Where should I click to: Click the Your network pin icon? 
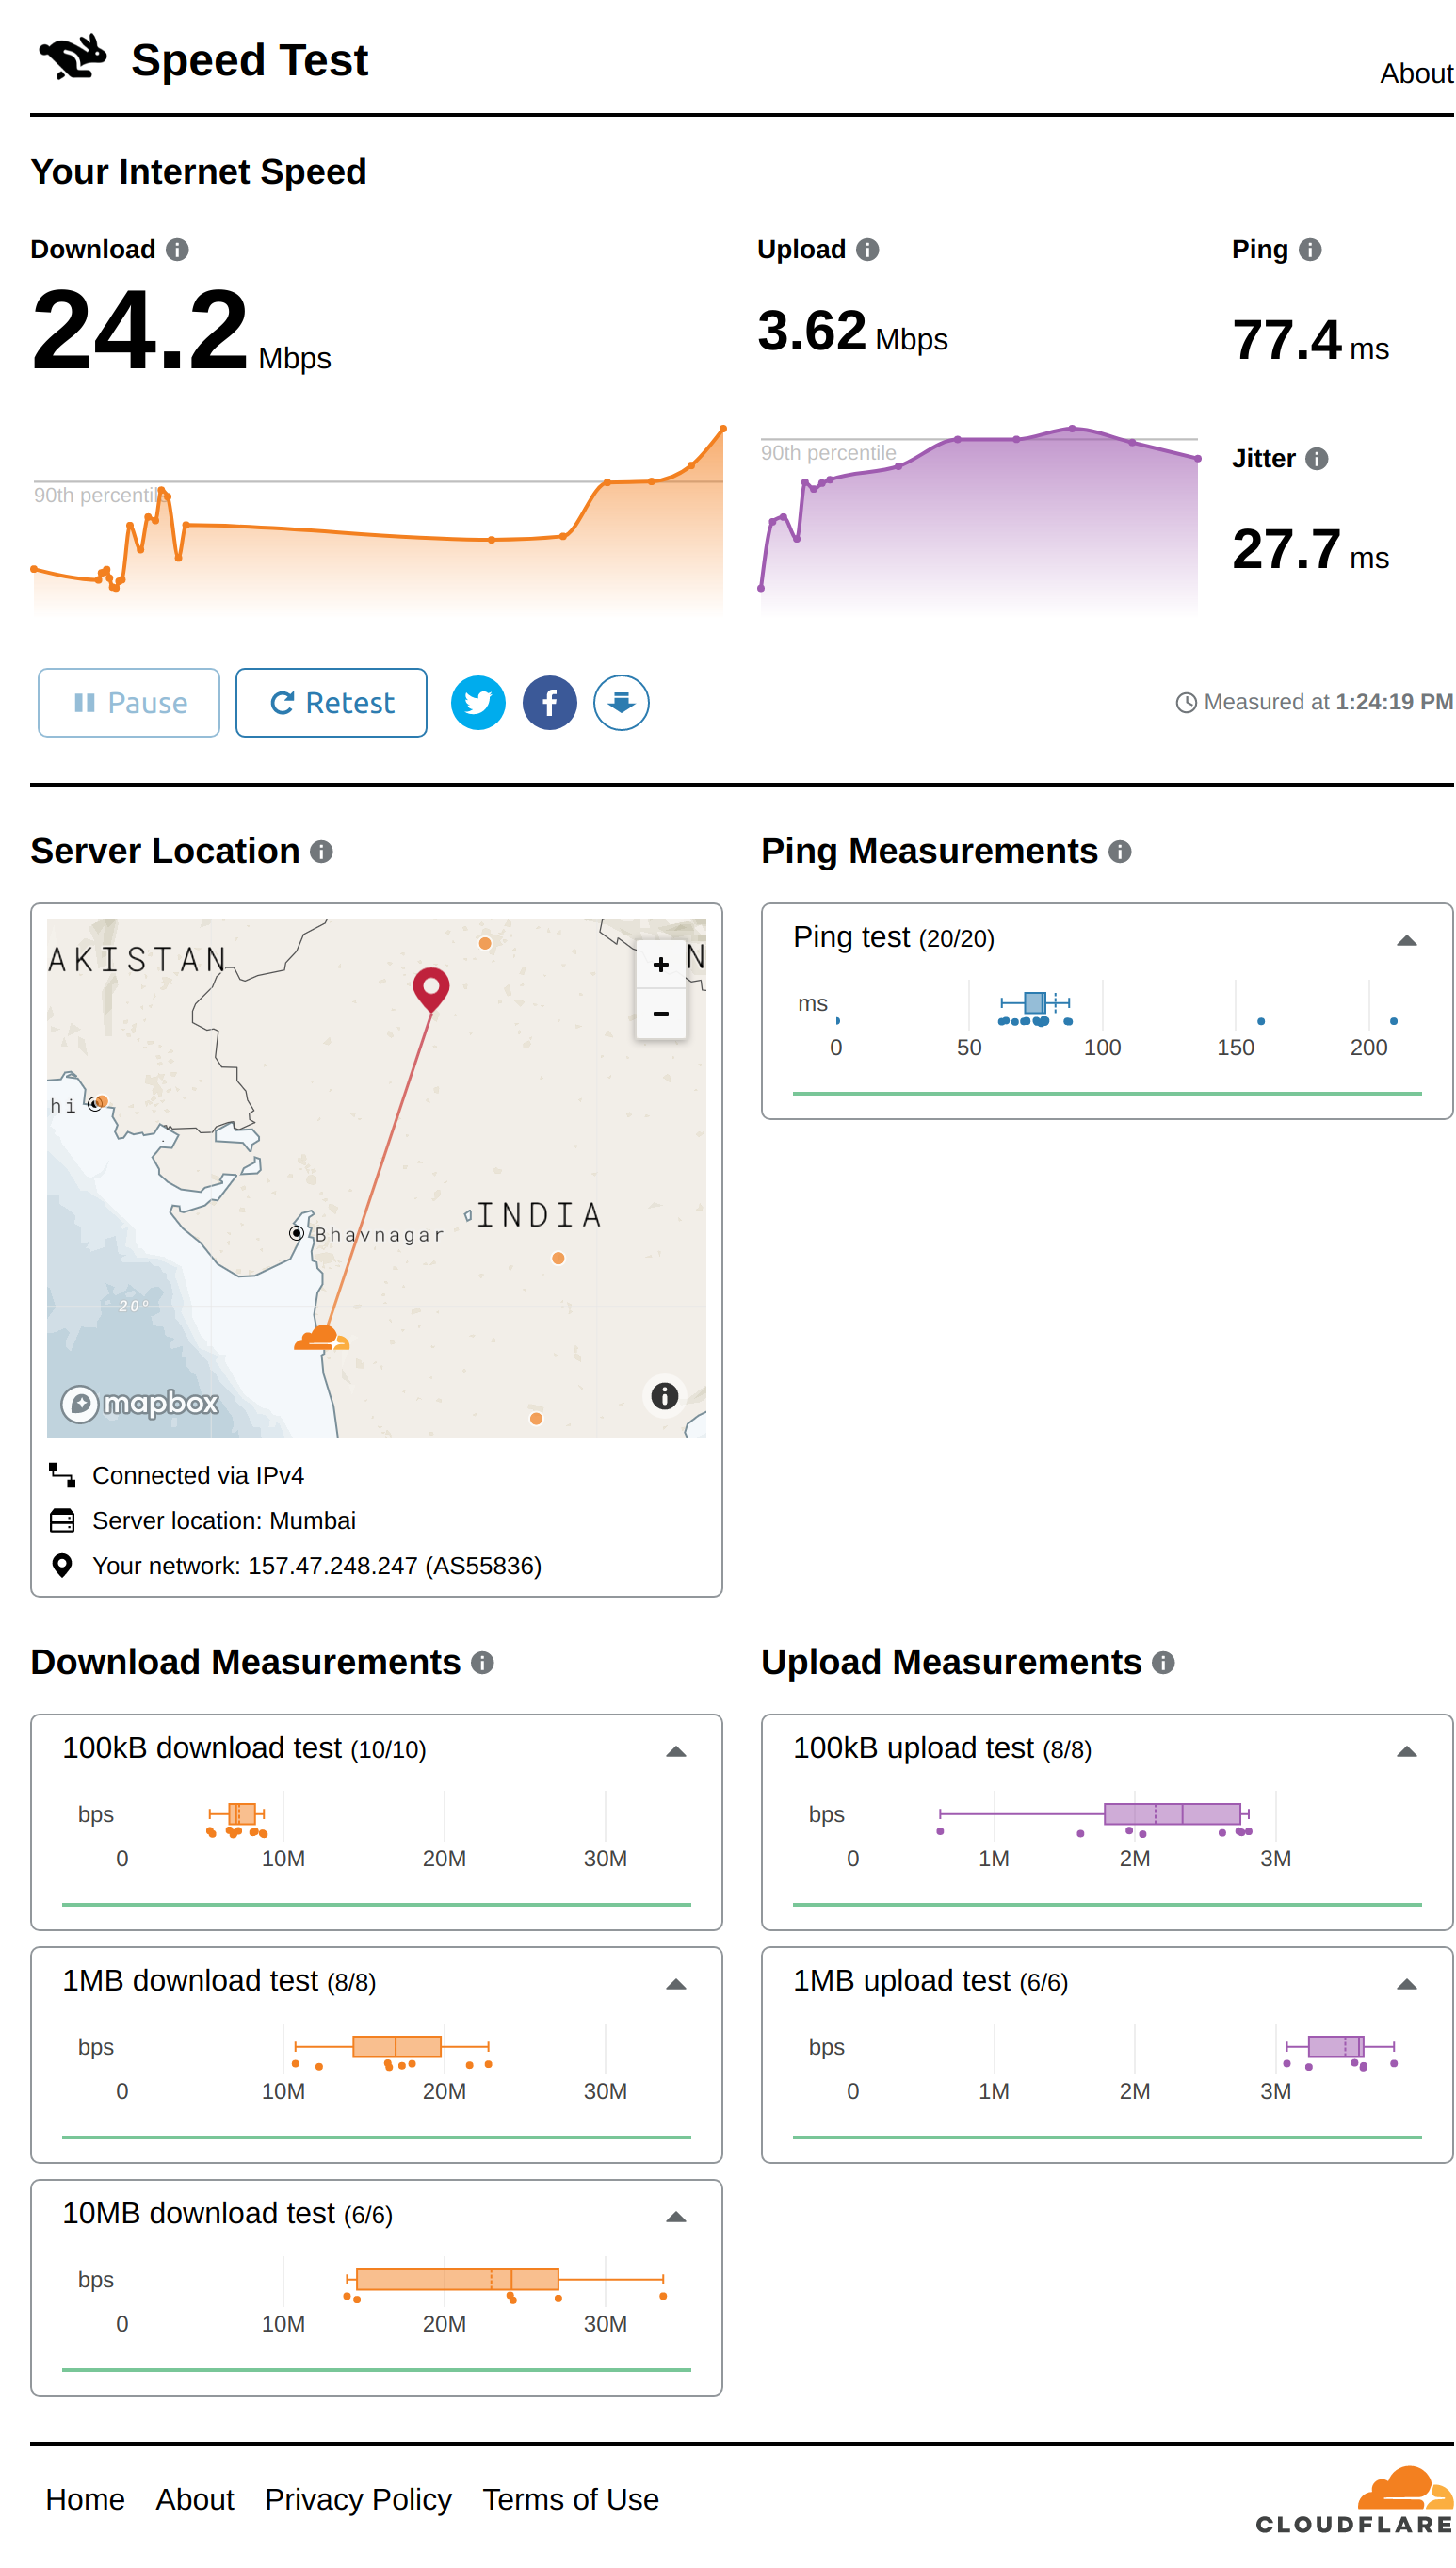62,1565
